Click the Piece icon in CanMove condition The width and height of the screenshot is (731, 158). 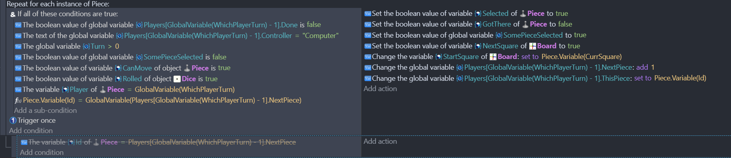pyautogui.click(x=187, y=68)
